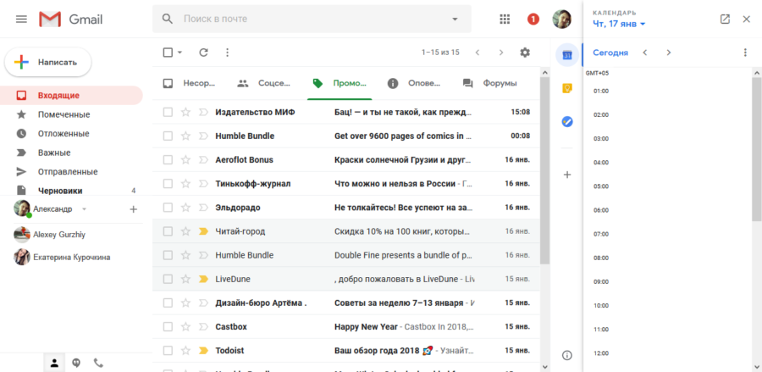762x372 pixels.
Task: Go to older messages page
Action: [x=501, y=53]
